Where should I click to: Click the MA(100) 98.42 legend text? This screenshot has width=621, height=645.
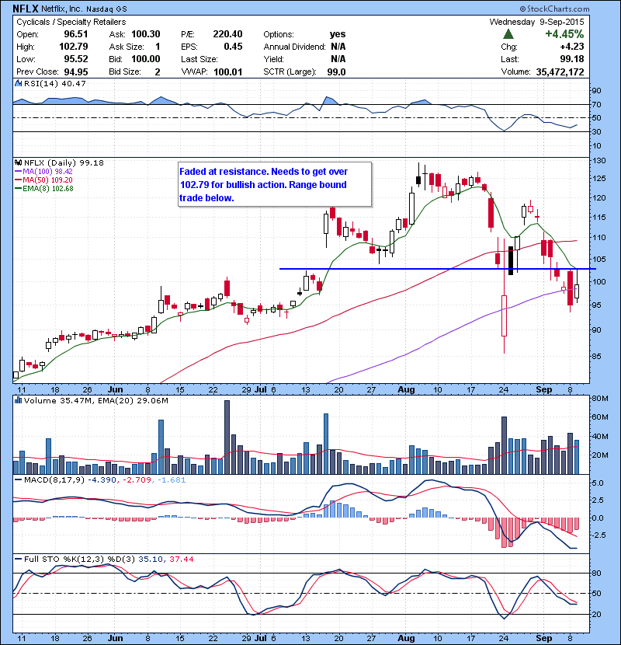pos(47,172)
